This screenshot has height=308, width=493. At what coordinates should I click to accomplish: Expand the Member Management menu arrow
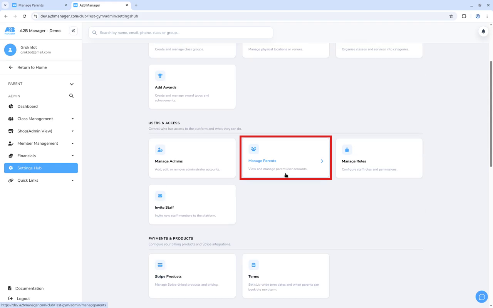[x=72, y=144]
